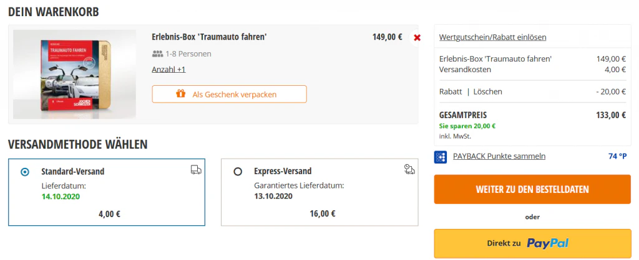
Task: Select the Express-Versand radio button
Action: [238, 172]
